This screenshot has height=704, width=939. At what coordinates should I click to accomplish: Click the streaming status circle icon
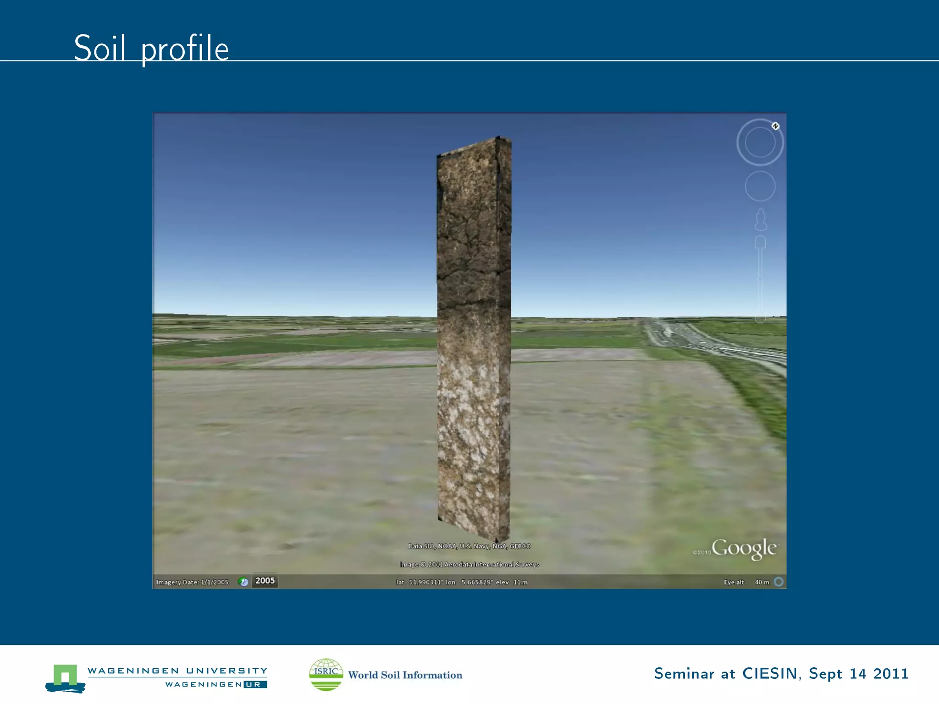(779, 582)
